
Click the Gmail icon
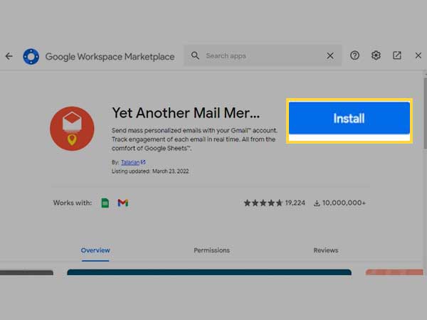[123, 203]
